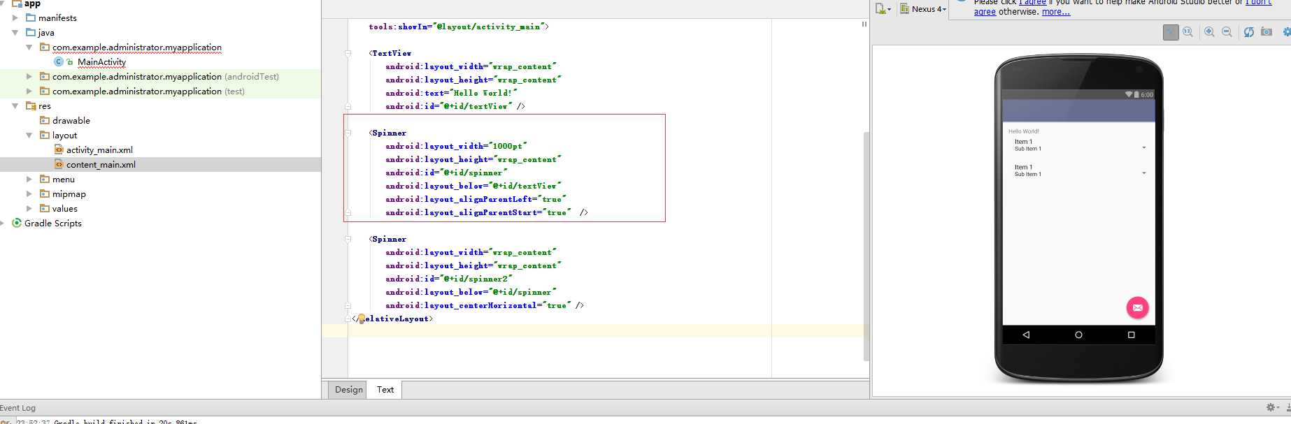Click the android:id="@+id/spinner2" line
This screenshot has width=1291, height=424.
click(x=449, y=279)
